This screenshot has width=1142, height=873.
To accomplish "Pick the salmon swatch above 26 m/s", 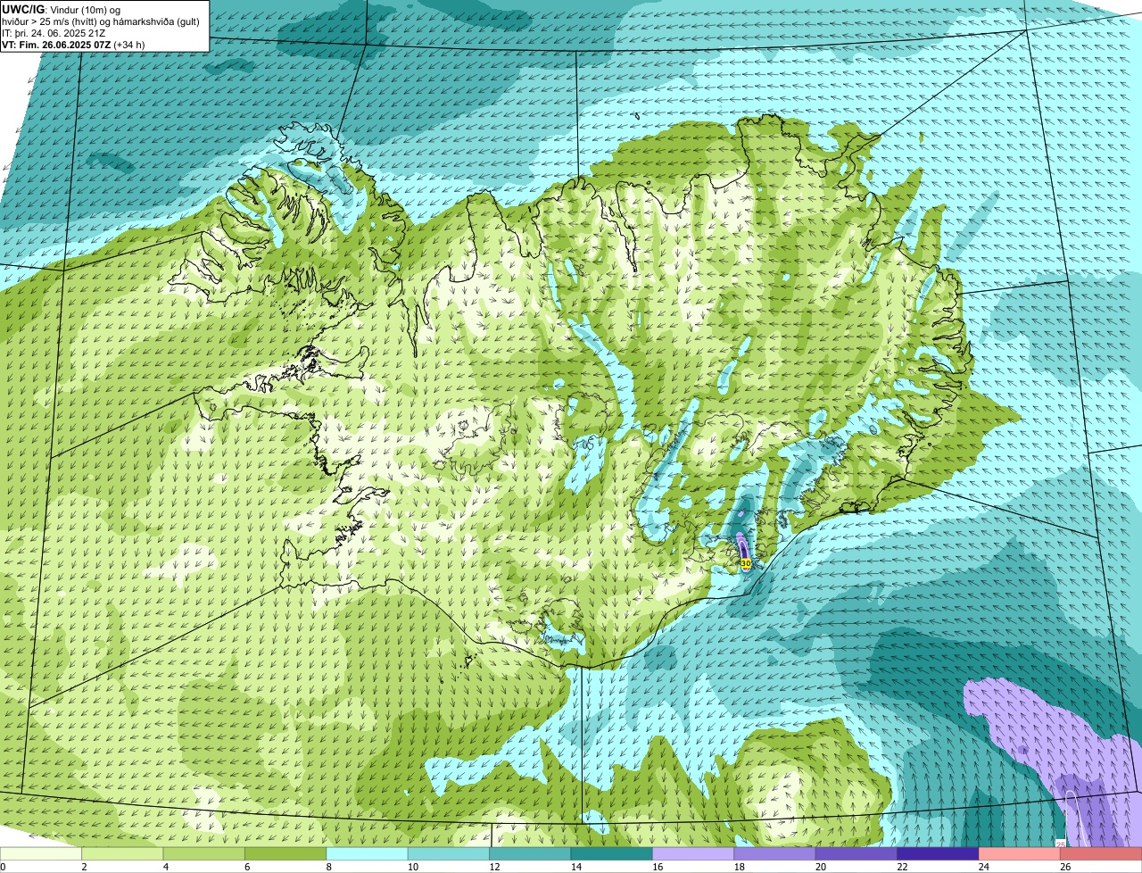I will [x=1101, y=854].
